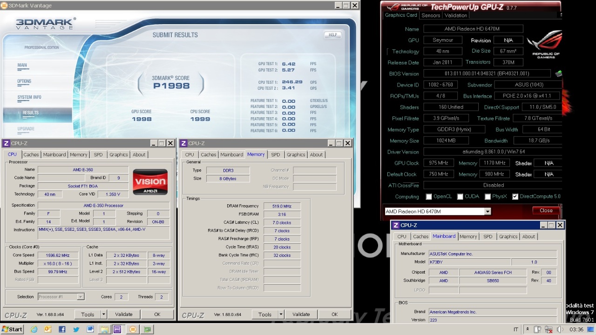Click the Close button in GPU-Z

click(x=546, y=210)
